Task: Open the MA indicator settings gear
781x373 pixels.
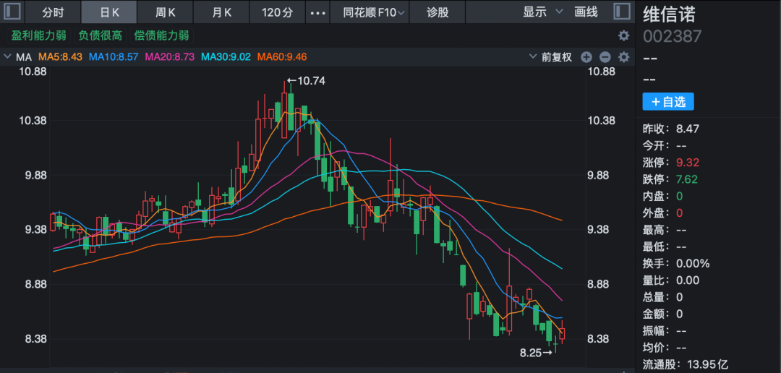Action: pyautogui.click(x=623, y=57)
